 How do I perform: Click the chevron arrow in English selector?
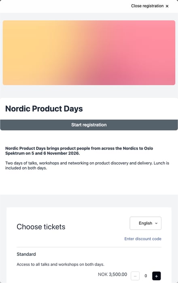click(x=156, y=223)
